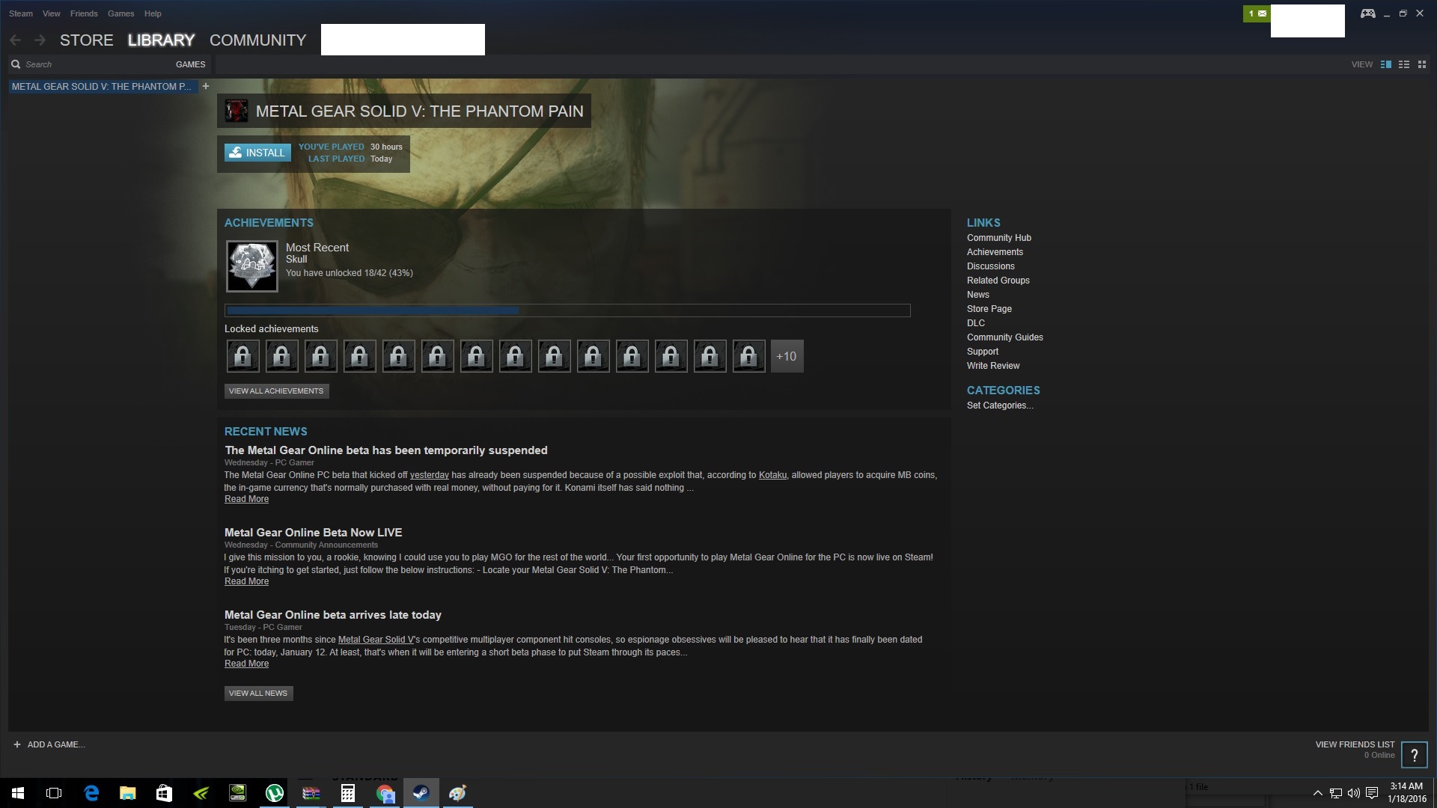Open Windows Start menu
Screen dimensions: 1437x808
18,793
